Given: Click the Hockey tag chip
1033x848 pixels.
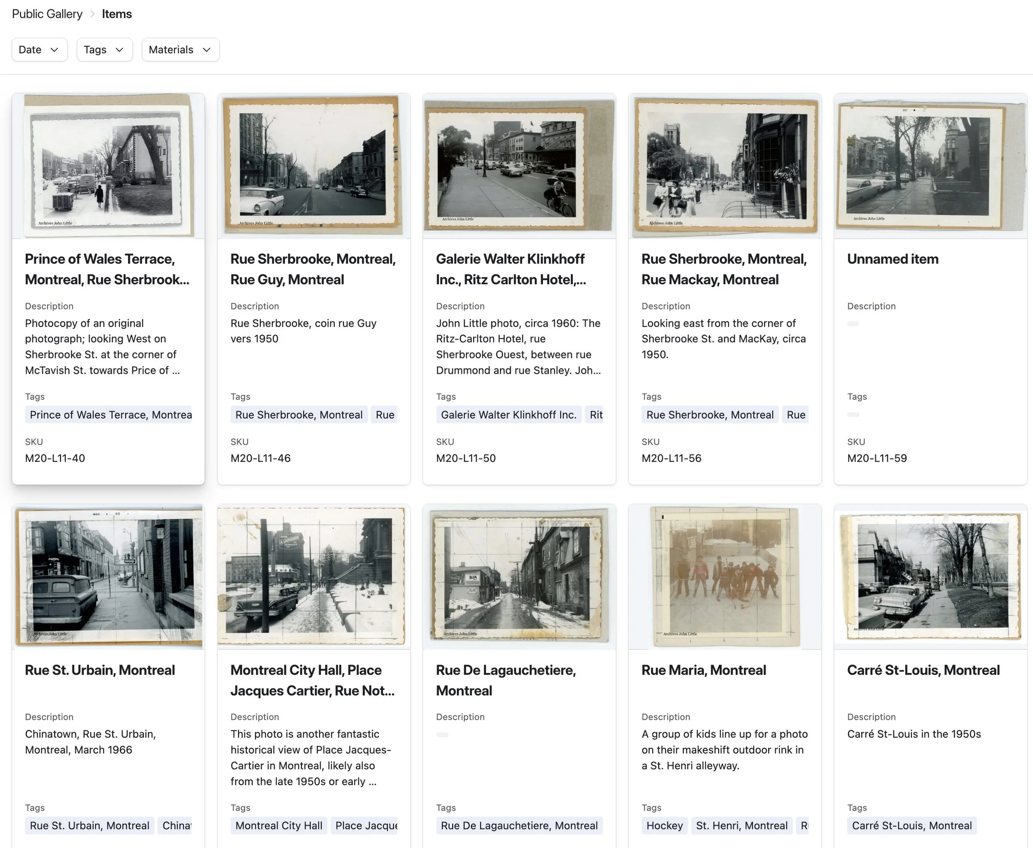Looking at the screenshot, I should pos(664,826).
